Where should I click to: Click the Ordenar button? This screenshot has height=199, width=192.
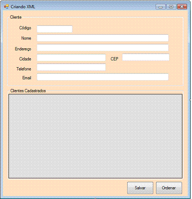click(x=169, y=188)
